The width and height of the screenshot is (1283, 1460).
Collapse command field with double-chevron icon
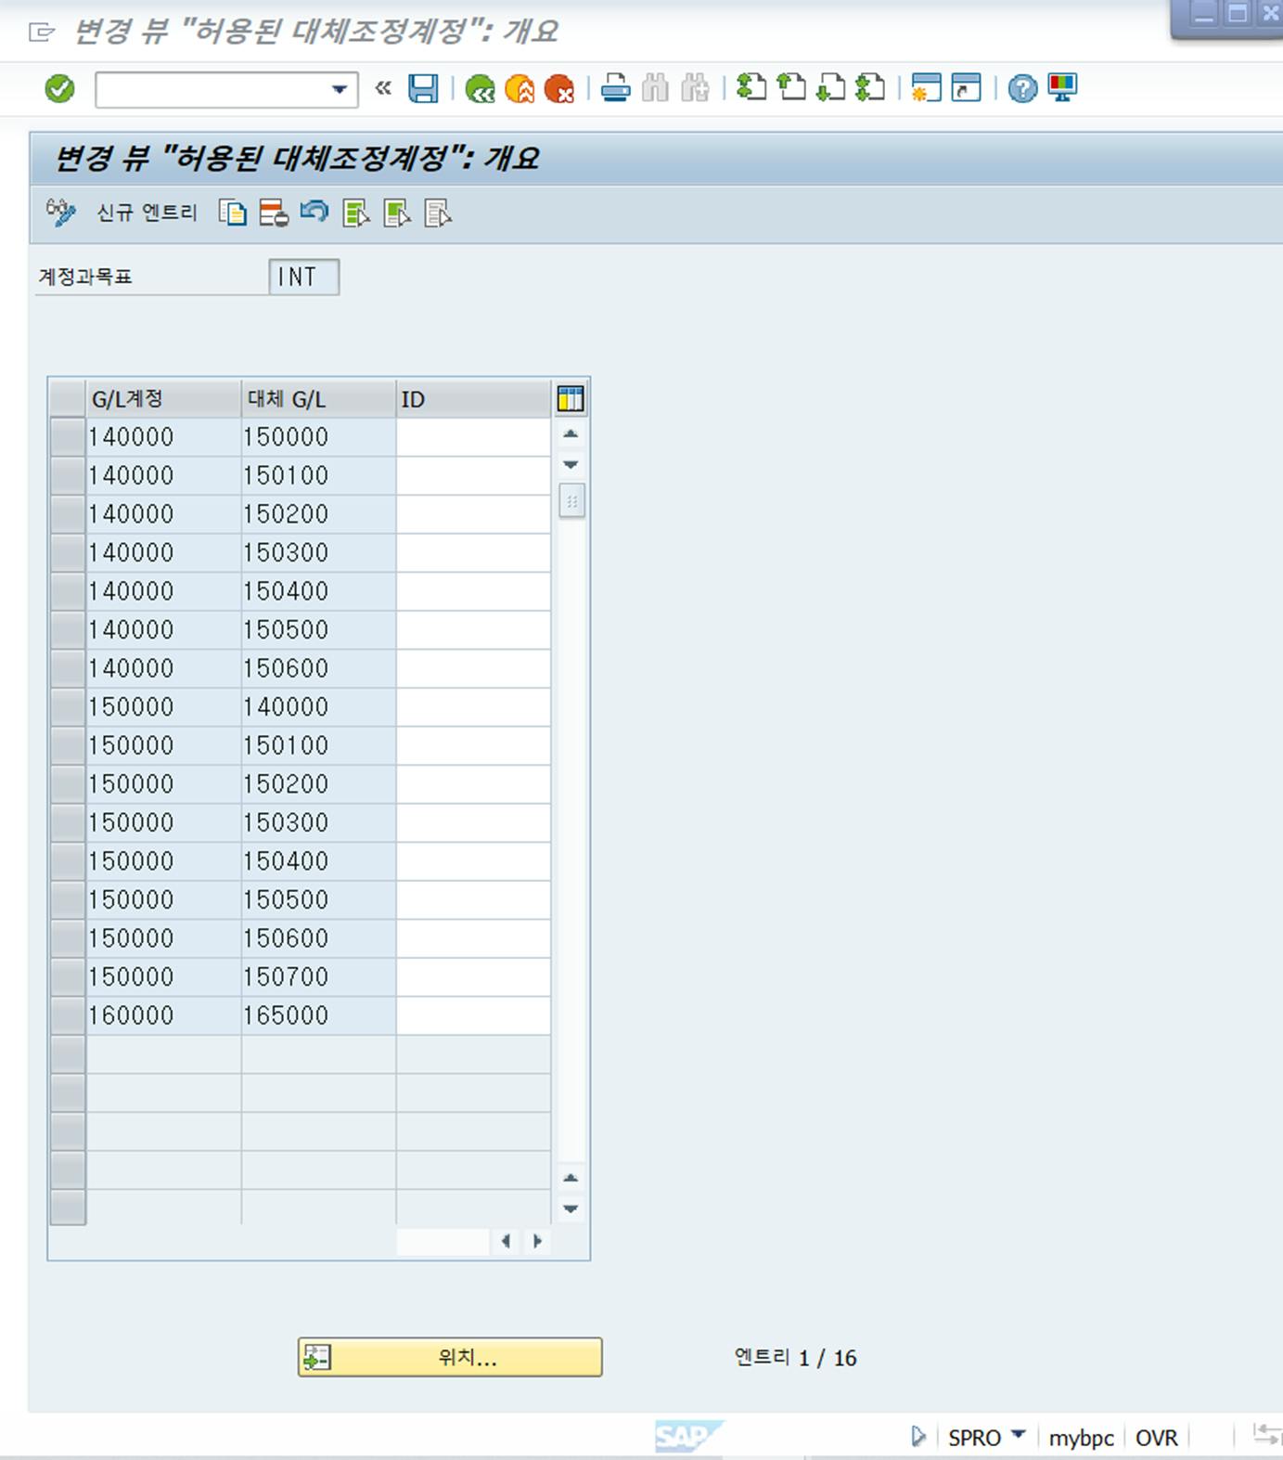[x=383, y=88]
